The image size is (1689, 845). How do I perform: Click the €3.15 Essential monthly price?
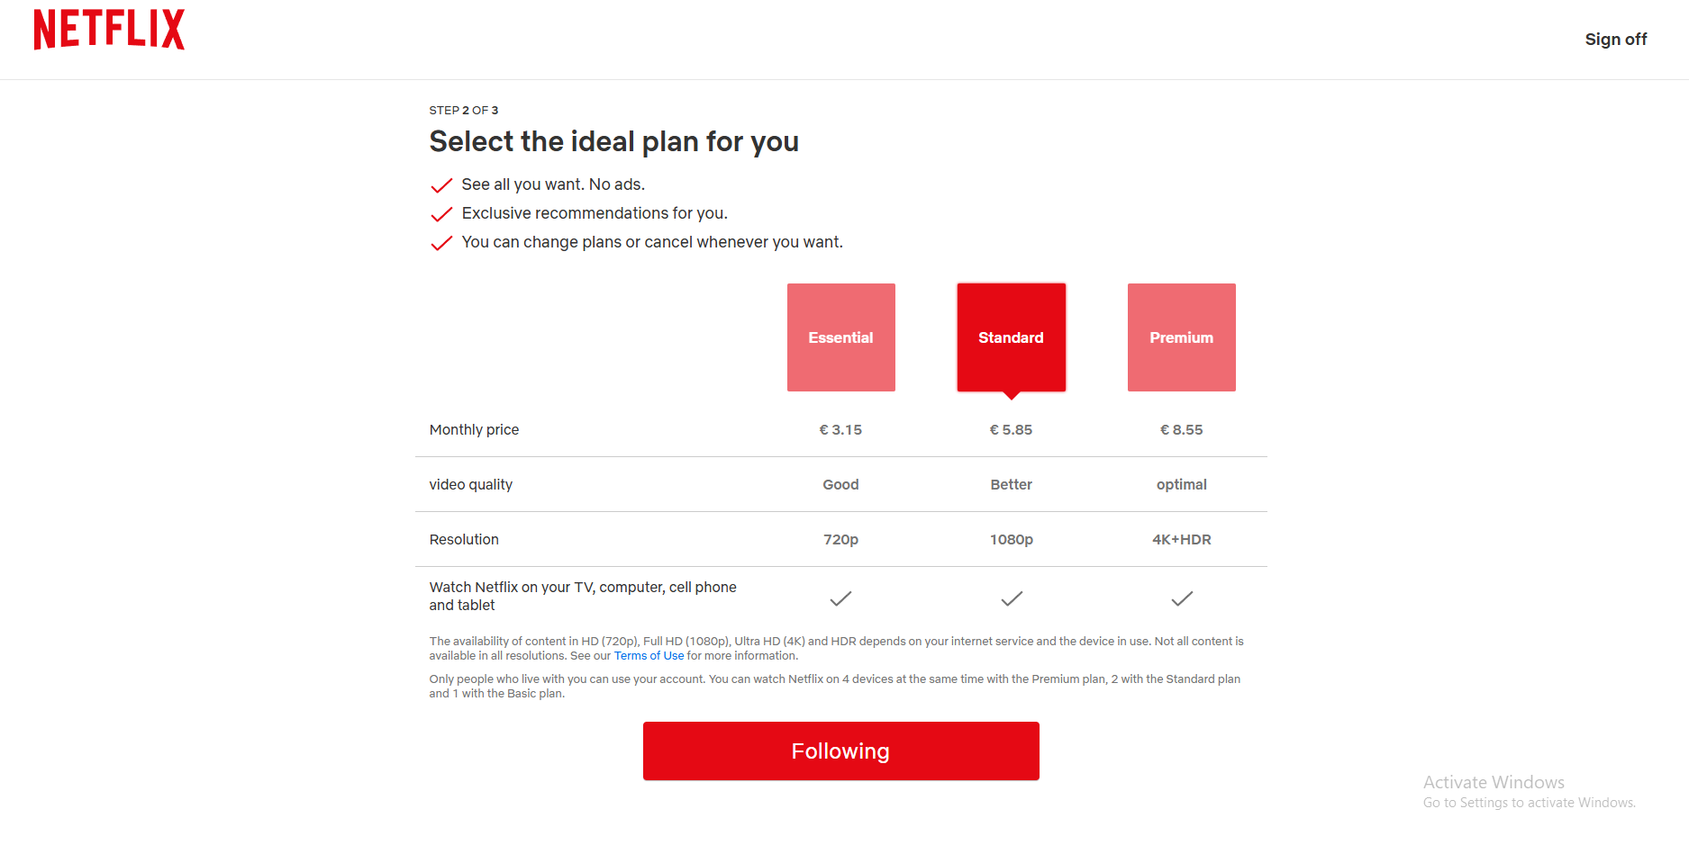[x=840, y=430]
